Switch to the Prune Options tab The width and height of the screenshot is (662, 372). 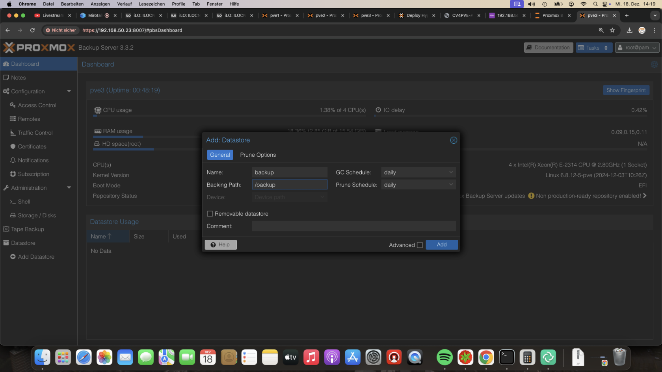click(258, 155)
